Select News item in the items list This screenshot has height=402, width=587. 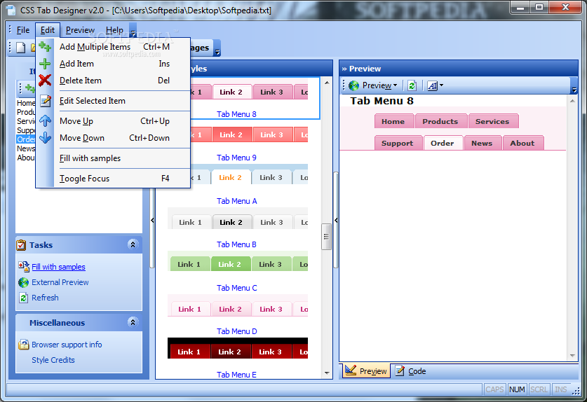pyautogui.click(x=26, y=148)
